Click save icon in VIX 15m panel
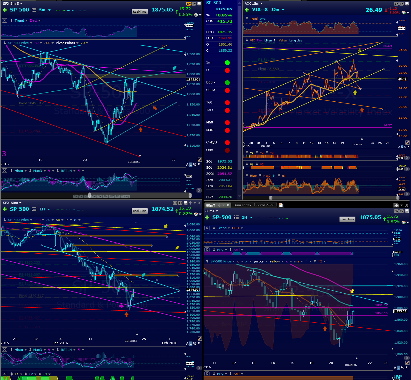 [407, 4]
